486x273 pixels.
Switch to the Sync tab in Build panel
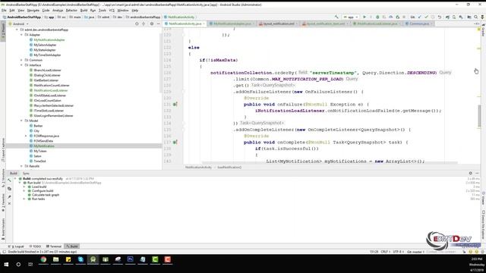click(x=26, y=174)
